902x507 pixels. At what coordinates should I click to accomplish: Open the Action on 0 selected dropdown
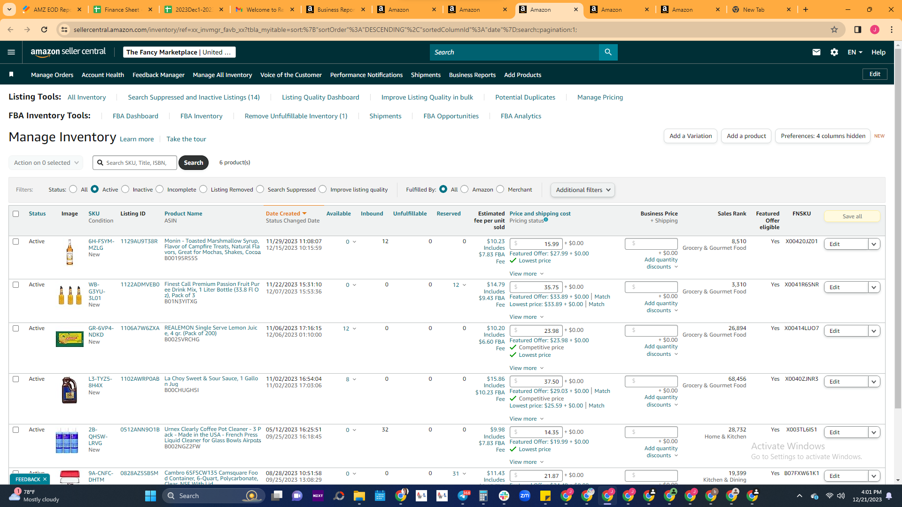46,162
